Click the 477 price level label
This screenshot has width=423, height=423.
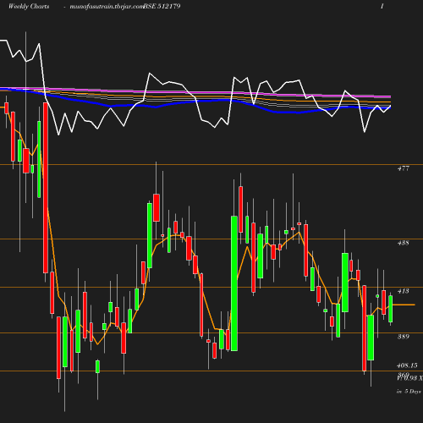(x=404, y=168)
